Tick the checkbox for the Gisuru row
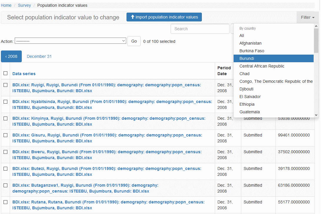This screenshot has height=214, width=321. coord(5,135)
